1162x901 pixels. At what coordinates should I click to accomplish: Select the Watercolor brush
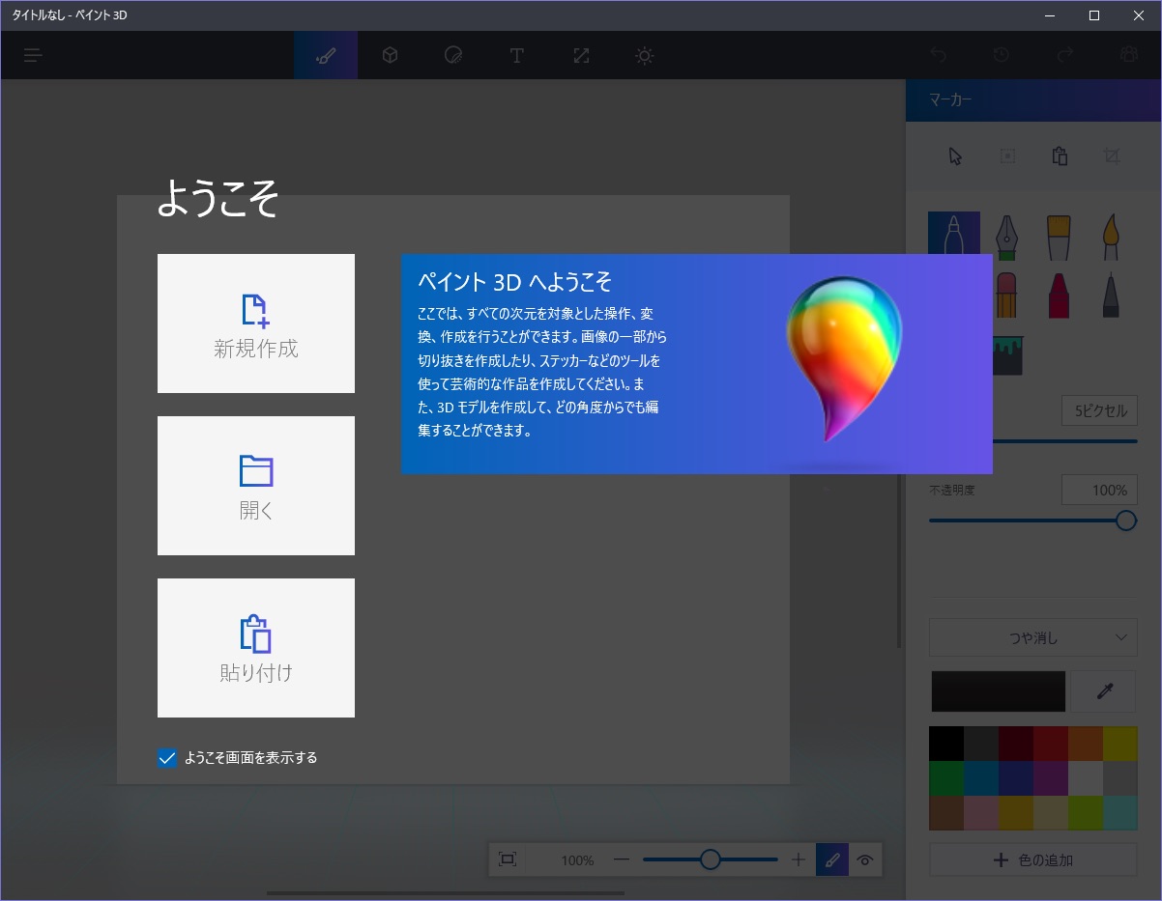point(1111,238)
